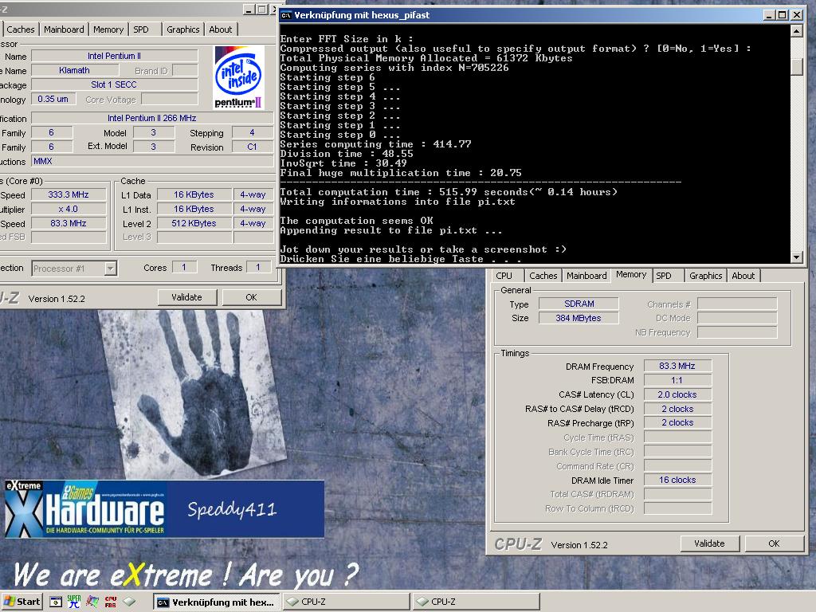Open Mainboard tab in left CPU-Z window
The image size is (816, 612).
64,29
